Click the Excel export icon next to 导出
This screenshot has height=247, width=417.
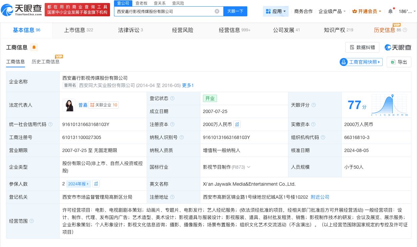click(393, 62)
